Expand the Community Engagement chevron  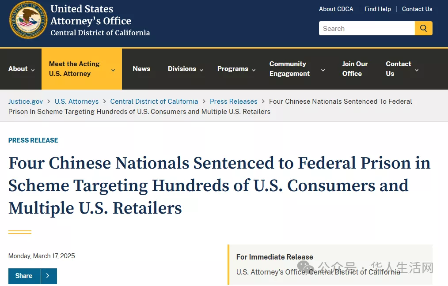coord(323,70)
